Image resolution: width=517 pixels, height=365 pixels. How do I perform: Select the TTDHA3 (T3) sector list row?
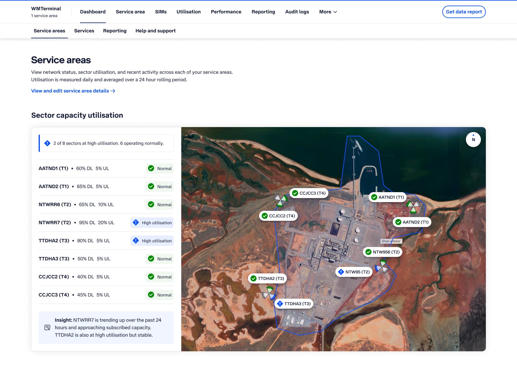point(106,259)
